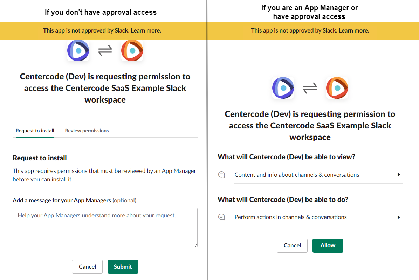Cancel the permission approval dialog
This screenshot has width=419, height=280.
[x=292, y=246]
